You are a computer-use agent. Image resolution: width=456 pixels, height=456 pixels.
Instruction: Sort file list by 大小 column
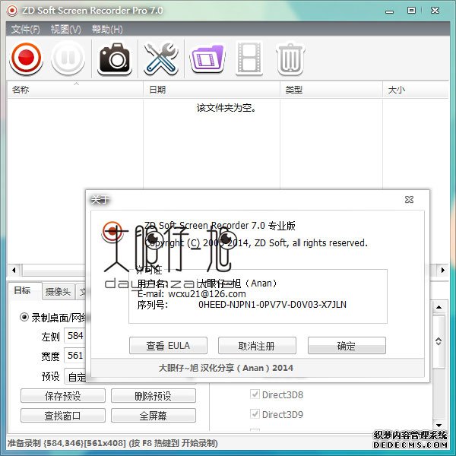click(415, 90)
